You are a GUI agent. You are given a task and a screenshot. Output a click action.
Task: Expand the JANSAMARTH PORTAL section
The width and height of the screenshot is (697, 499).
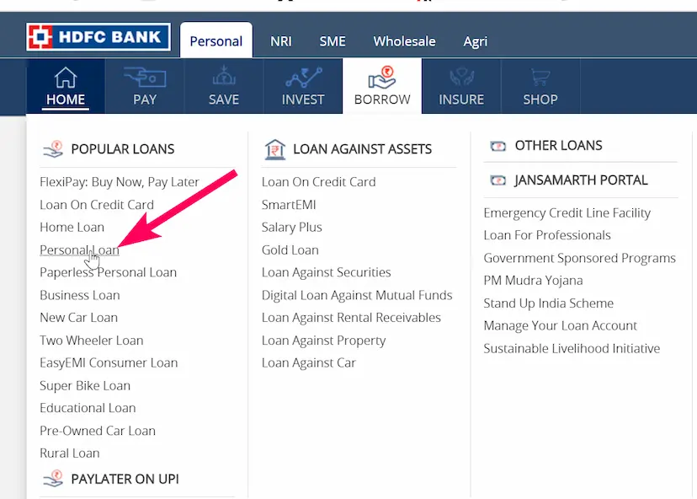[581, 180]
